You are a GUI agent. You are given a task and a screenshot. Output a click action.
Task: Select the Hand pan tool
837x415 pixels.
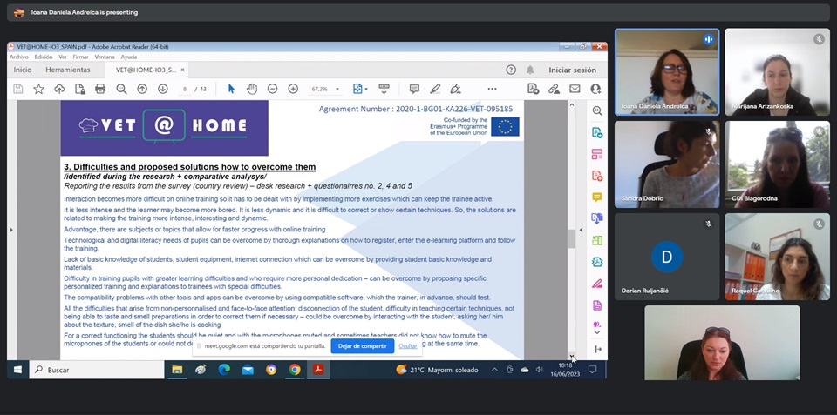(x=252, y=89)
